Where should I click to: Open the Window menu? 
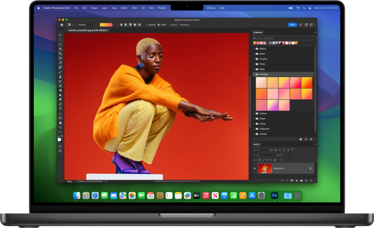pyautogui.click(x=211, y=8)
